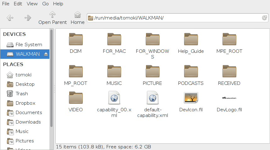Select File System in the sidebar
This screenshot has height=150, width=270.
coord(25,45)
